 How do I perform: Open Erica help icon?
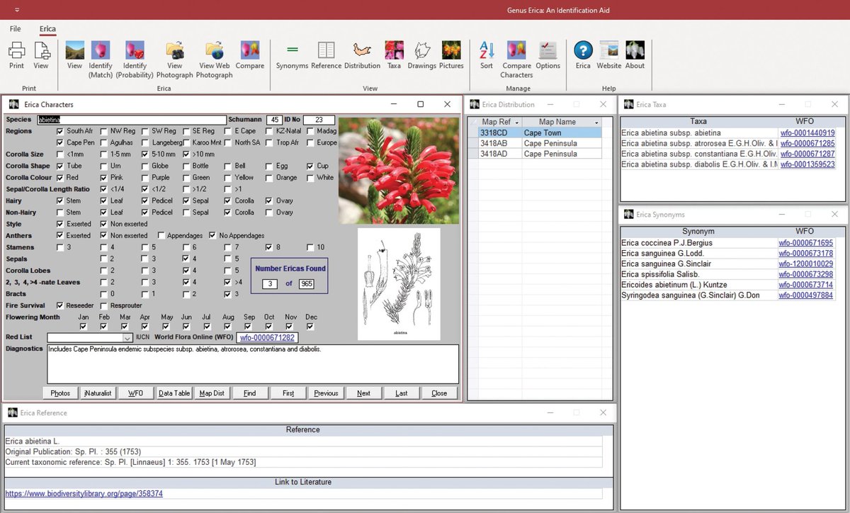pos(583,51)
